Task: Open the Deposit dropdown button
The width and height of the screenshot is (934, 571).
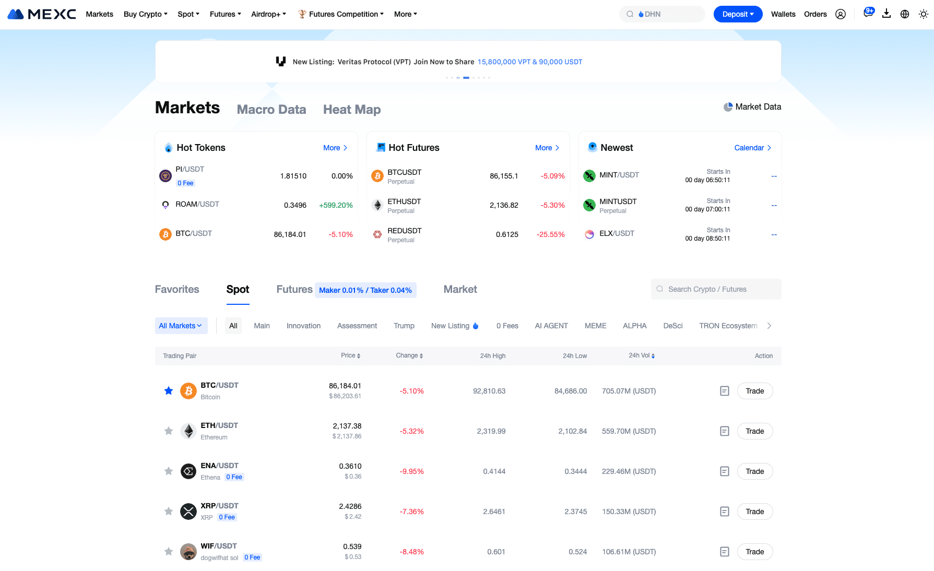Action: click(x=738, y=14)
